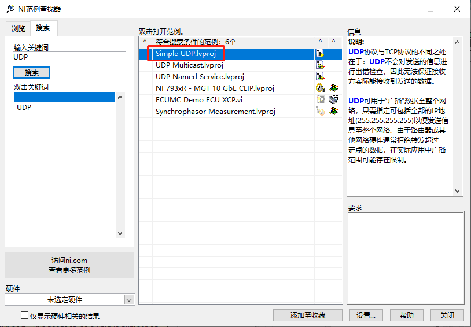471x327 pixels.
Task: Select UDP Named Service.lvproj example
Action: point(200,76)
